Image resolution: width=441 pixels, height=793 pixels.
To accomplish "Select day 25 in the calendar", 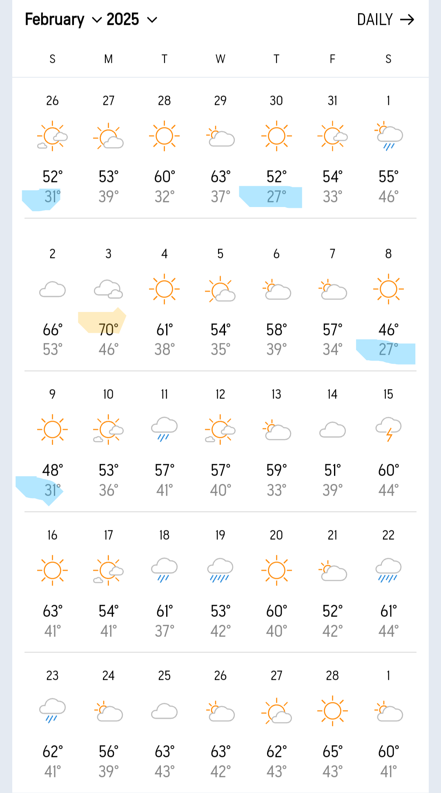I will 164,676.
